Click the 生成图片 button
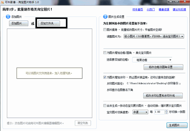Screen dimensions: 190x131 pos(177,125)
